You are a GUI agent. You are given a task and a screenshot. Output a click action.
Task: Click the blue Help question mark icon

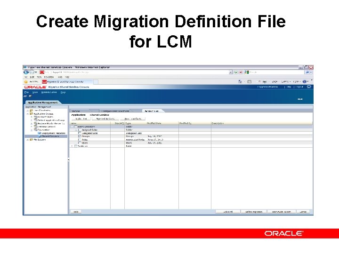pos(305,82)
